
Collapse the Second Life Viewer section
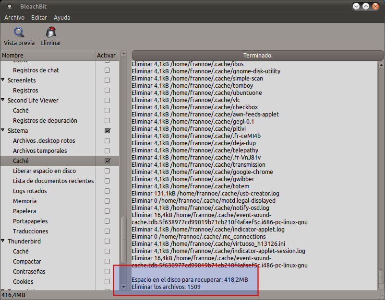click(x=4, y=101)
